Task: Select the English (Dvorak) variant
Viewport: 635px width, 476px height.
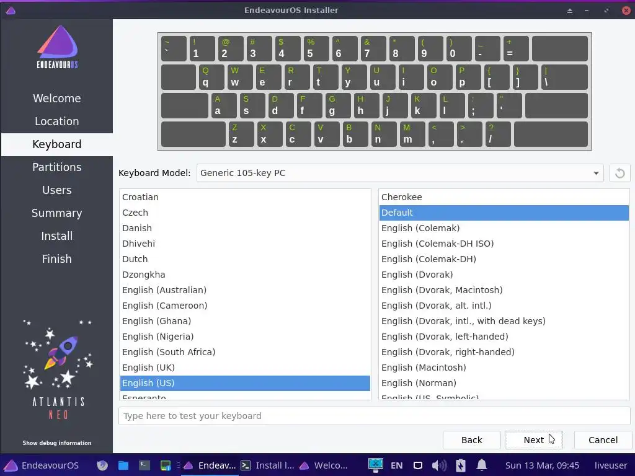Action: tap(504, 275)
